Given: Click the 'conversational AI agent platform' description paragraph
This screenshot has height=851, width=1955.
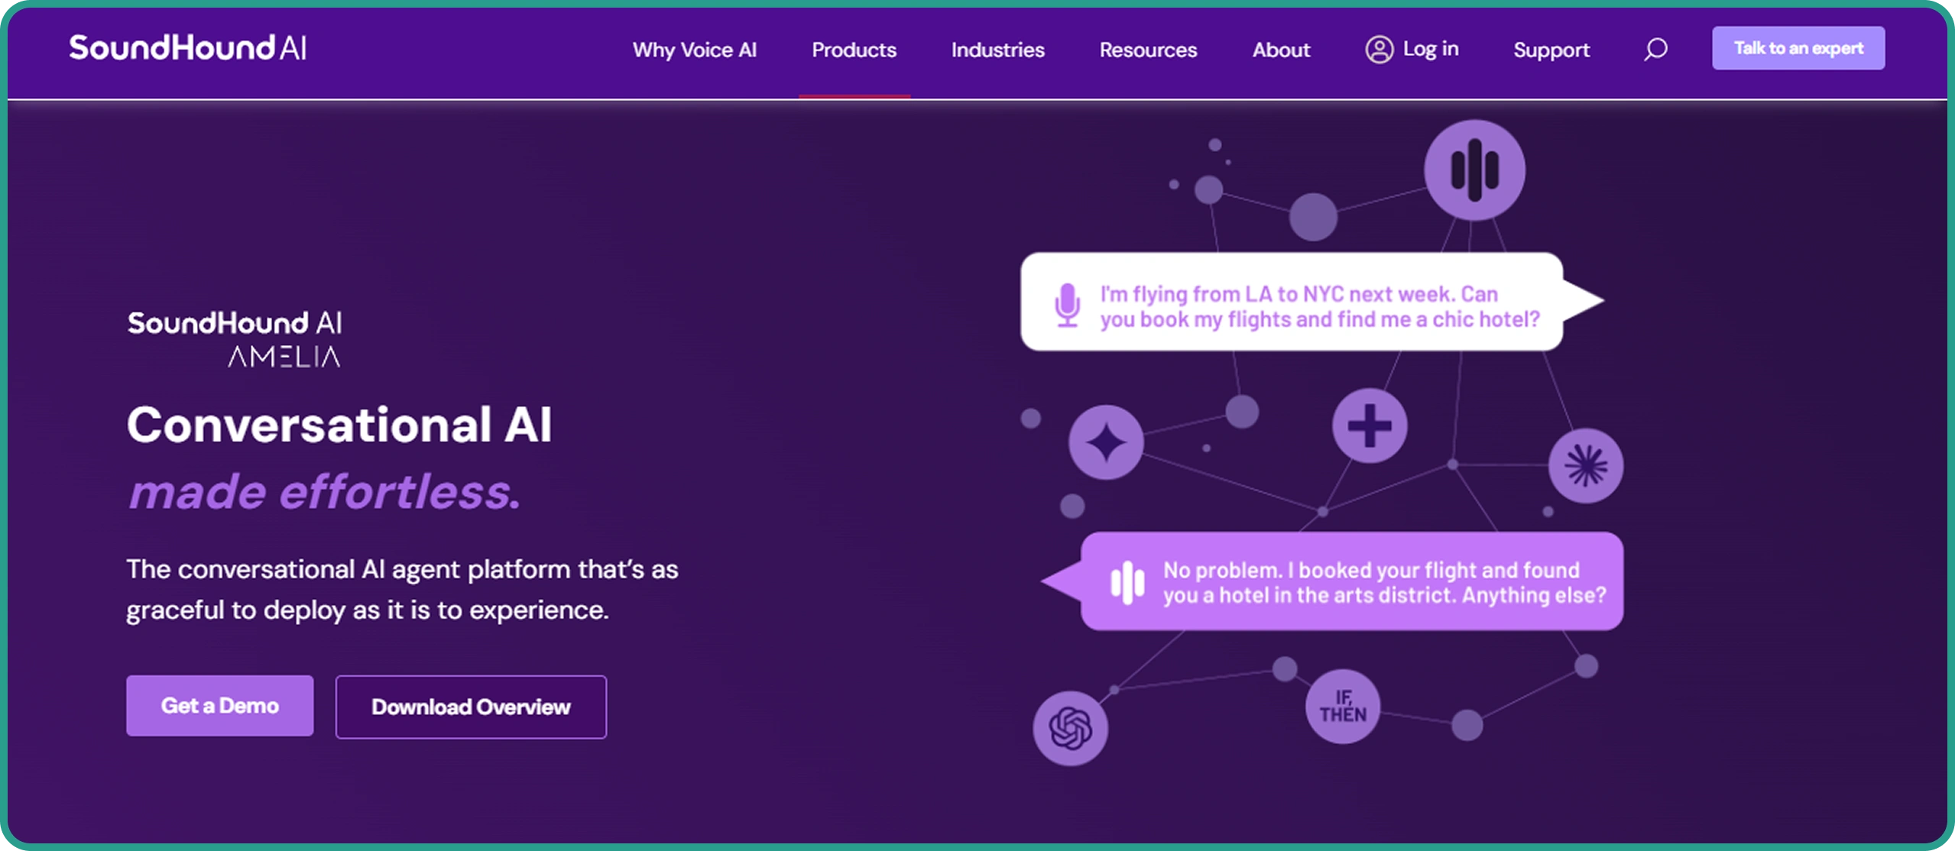Looking at the screenshot, I should (x=402, y=589).
